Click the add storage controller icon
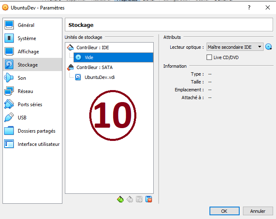The height and width of the screenshot is (219, 276). [120, 200]
